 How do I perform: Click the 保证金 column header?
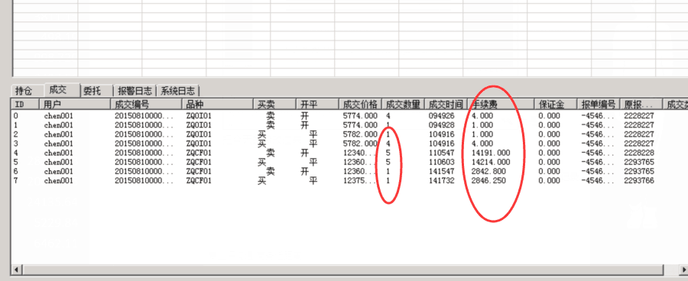coord(556,105)
